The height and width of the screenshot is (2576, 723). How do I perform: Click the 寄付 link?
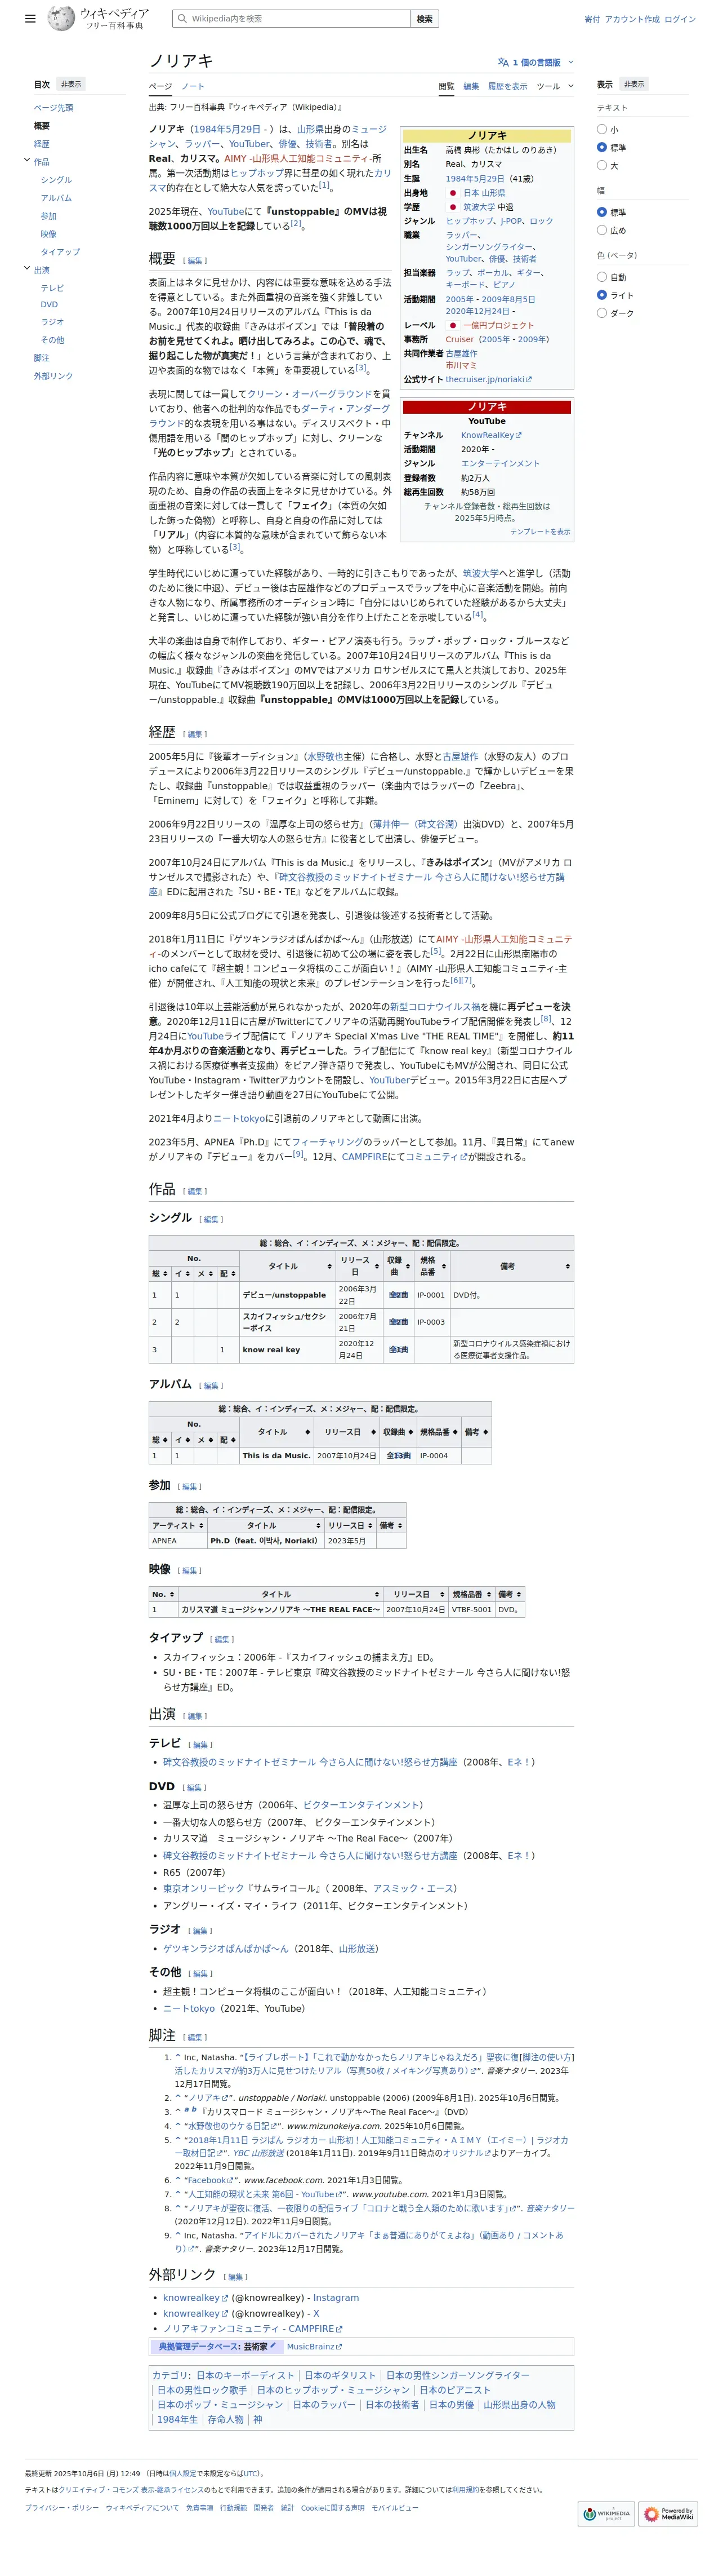point(592,19)
